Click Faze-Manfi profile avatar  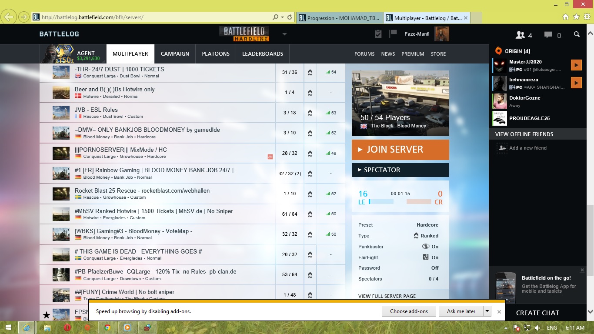pyautogui.click(x=441, y=34)
